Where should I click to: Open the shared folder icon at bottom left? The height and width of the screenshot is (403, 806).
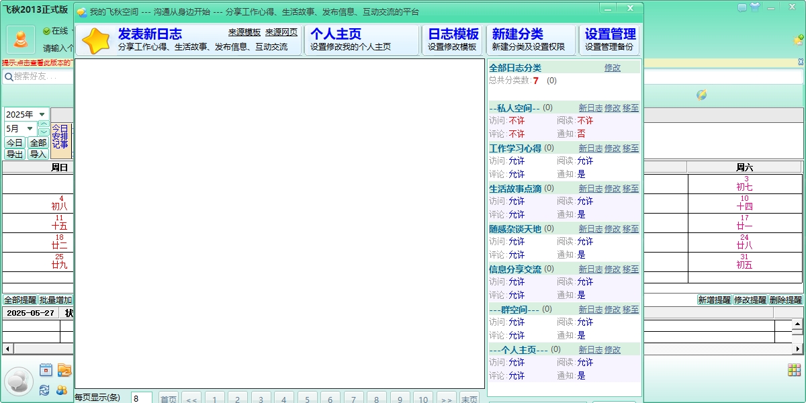64,369
